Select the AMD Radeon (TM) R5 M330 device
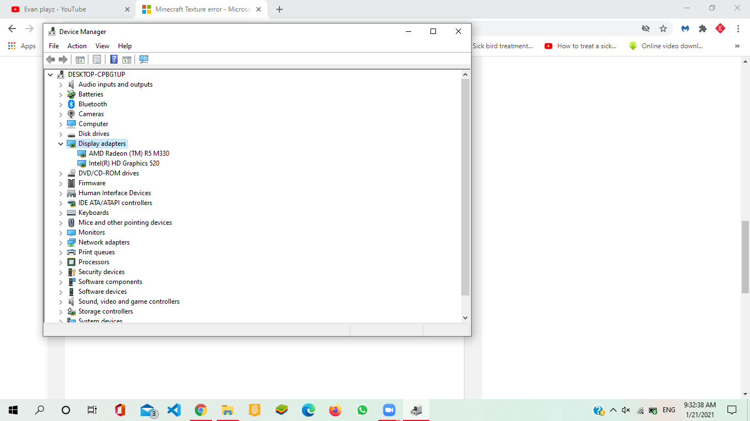 [129, 153]
